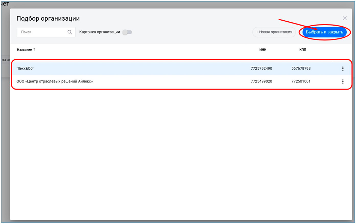This screenshot has height=224, width=356.
Task: Focus the Поиск search field
Action: coord(43,32)
